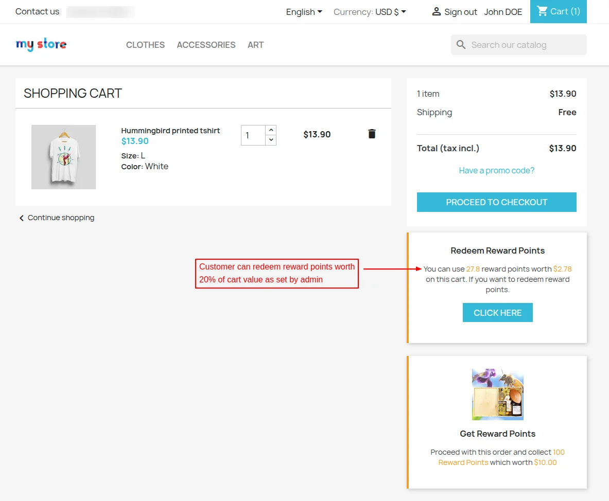Click the search magnifier icon
This screenshot has width=609, height=501.
pyautogui.click(x=461, y=45)
